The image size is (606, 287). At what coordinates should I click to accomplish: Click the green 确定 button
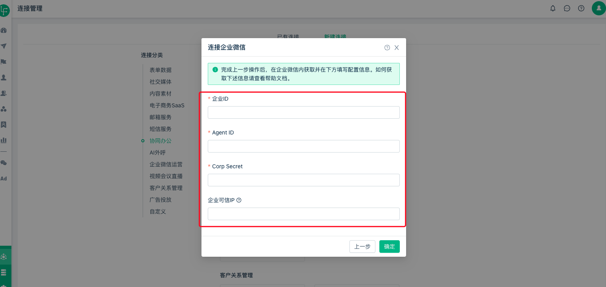pyautogui.click(x=390, y=247)
